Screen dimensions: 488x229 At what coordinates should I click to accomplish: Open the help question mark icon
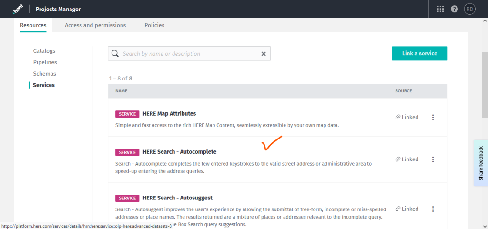coord(454,9)
